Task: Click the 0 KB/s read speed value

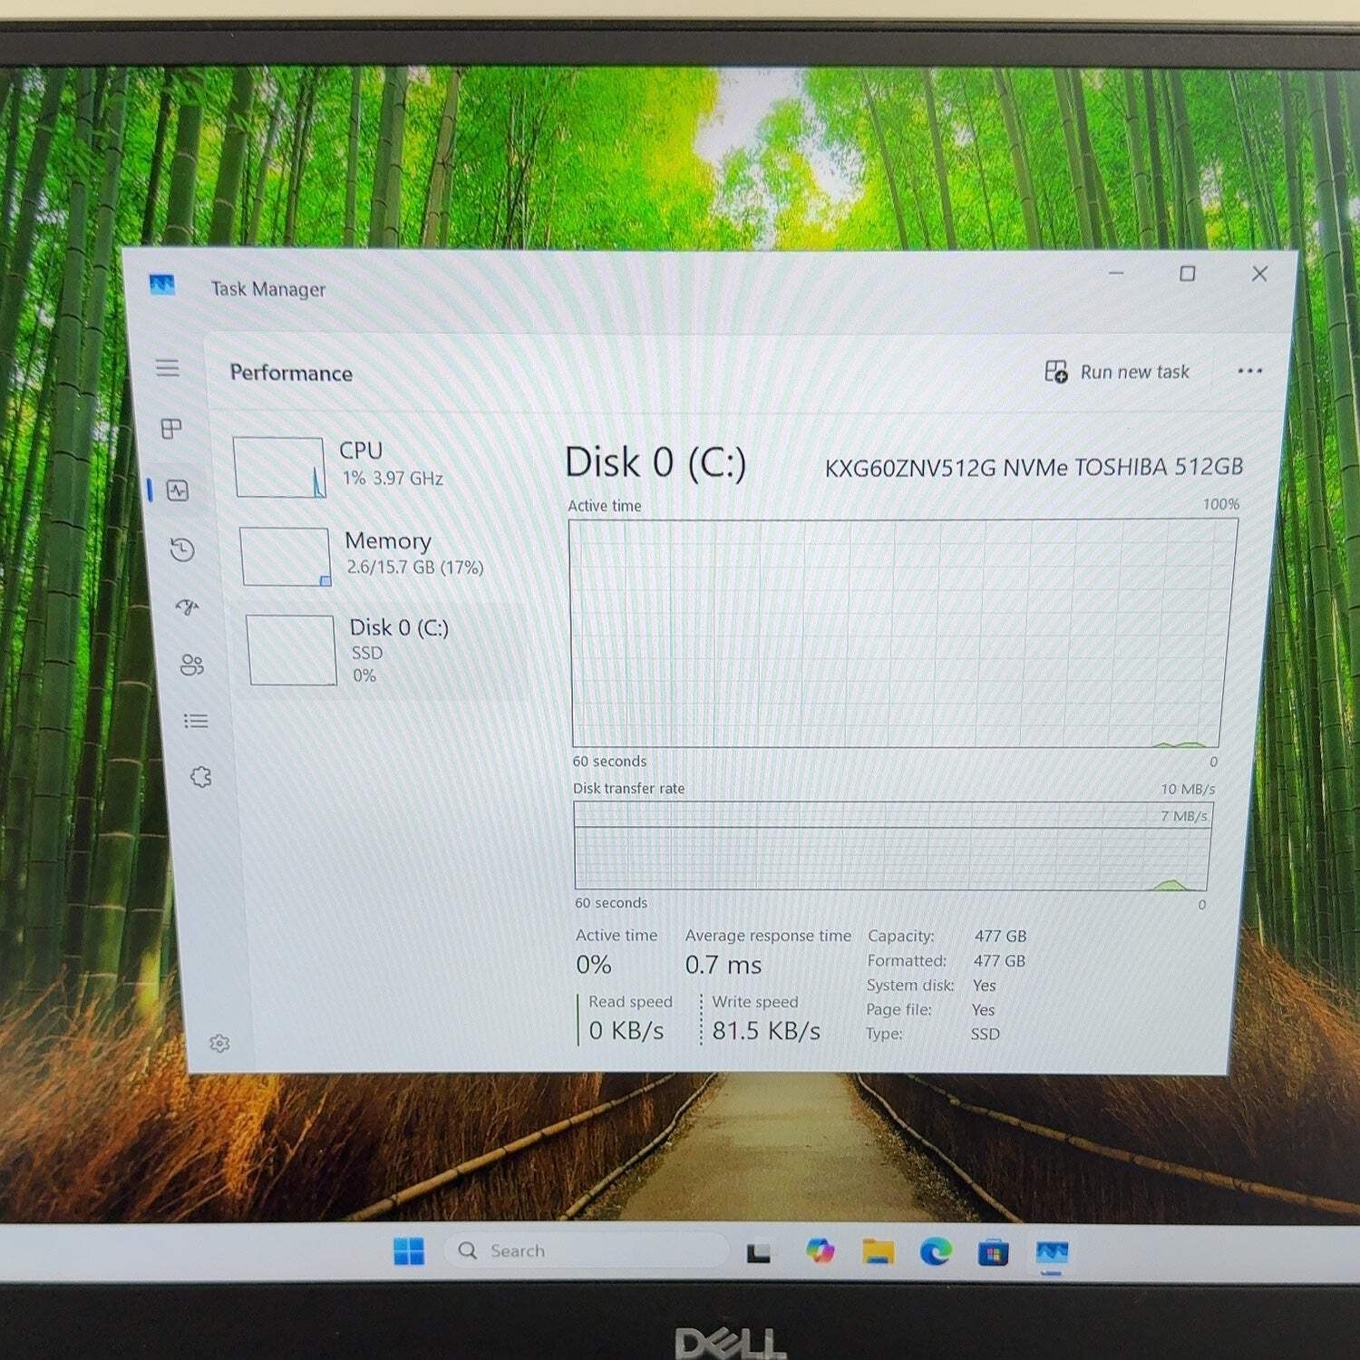Action: [x=627, y=1031]
